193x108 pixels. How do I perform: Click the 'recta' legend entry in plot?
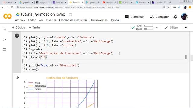point(37,83)
